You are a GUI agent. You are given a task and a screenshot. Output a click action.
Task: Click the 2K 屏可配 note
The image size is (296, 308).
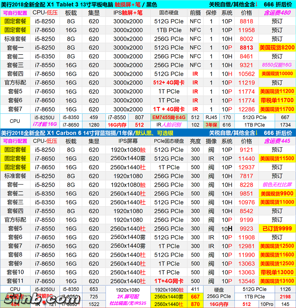(x=127, y=296)
